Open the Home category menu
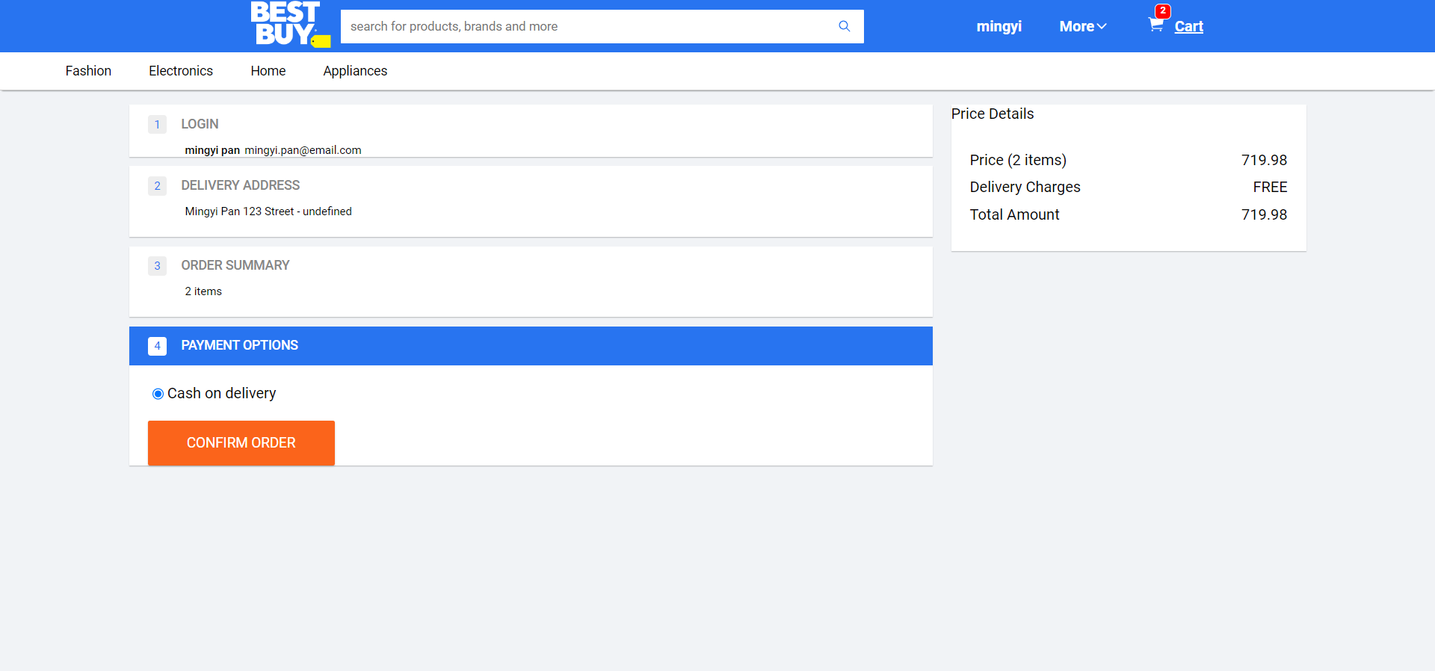1435x671 pixels. (268, 71)
